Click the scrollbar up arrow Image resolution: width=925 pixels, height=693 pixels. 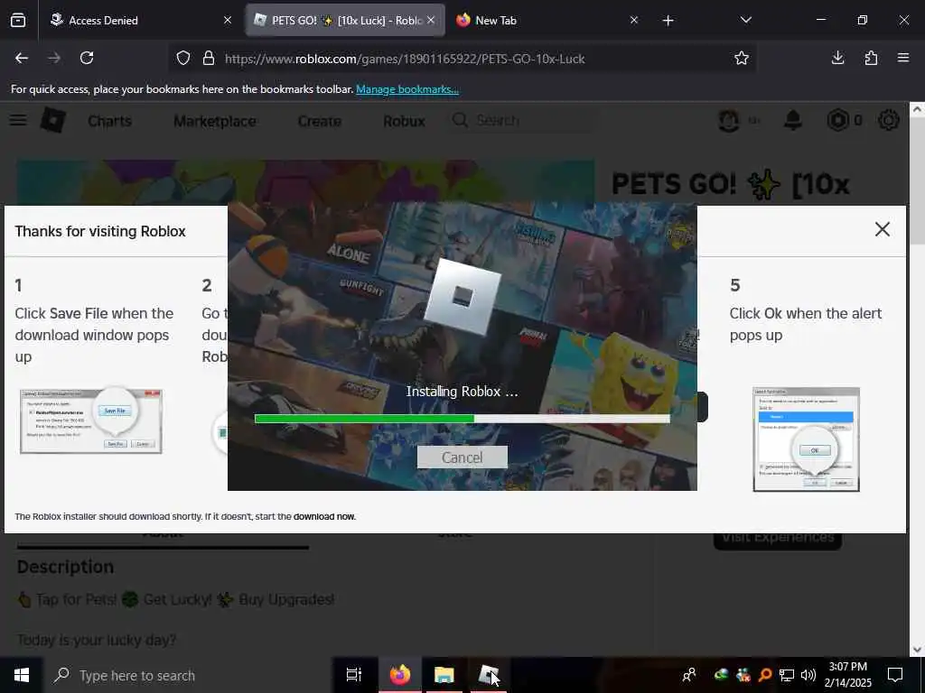coord(917,109)
